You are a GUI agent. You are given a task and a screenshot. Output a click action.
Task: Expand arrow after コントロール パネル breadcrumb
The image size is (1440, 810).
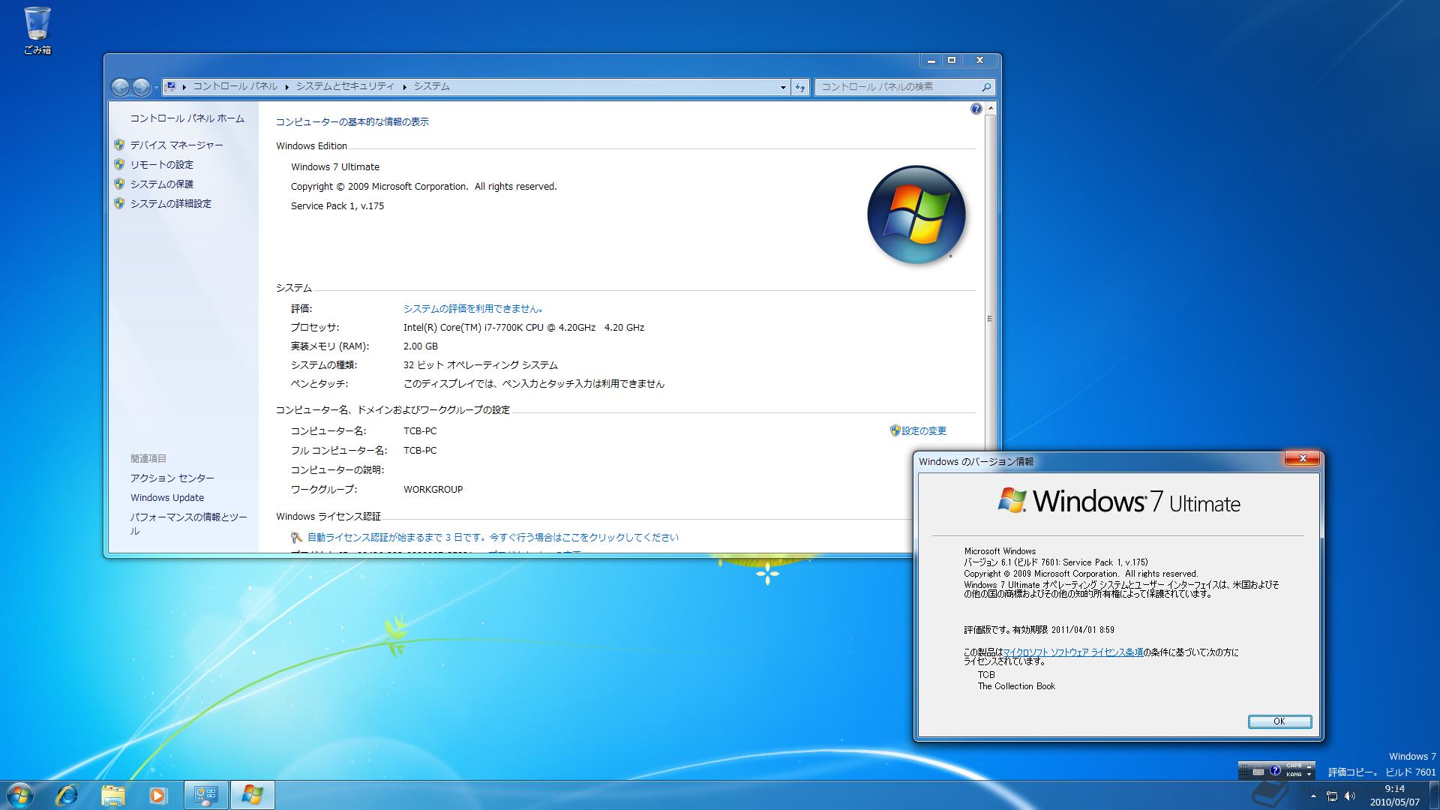pos(286,87)
